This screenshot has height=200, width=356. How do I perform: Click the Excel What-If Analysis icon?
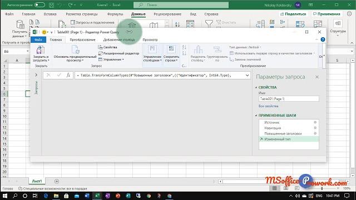click(x=300, y=24)
